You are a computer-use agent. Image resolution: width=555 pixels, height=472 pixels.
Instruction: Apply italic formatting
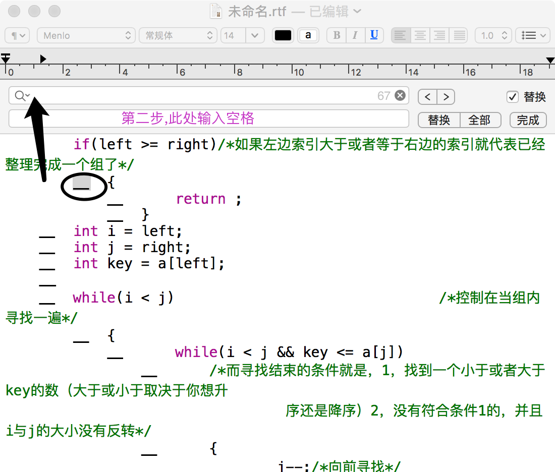pyautogui.click(x=355, y=35)
